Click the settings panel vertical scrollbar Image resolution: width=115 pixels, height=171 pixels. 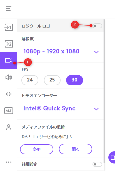coord(104,91)
